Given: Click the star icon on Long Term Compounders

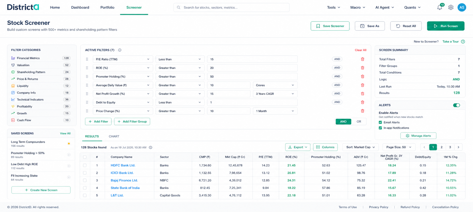Looking at the screenshot, I should pos(69,143).
